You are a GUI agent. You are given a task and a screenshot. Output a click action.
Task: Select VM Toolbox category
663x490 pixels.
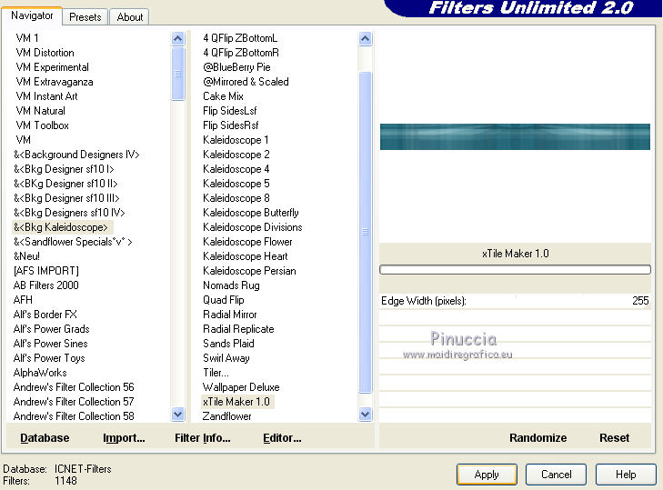tap(42, 125)
